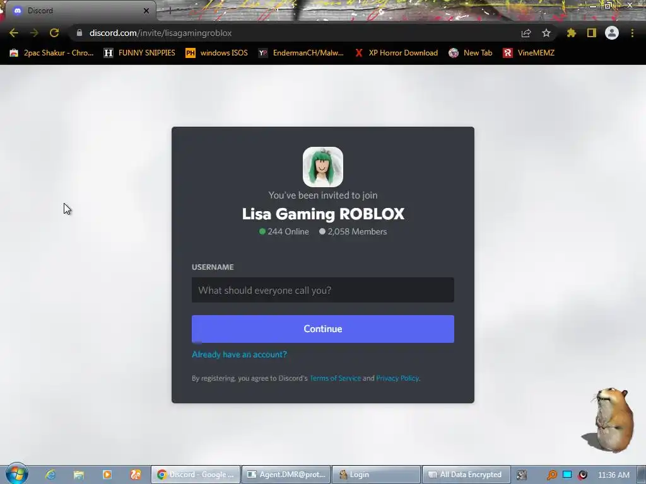Click the round red tray icon

point(582,475)
